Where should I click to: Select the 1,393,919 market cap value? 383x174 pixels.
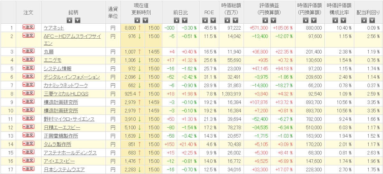231,94
